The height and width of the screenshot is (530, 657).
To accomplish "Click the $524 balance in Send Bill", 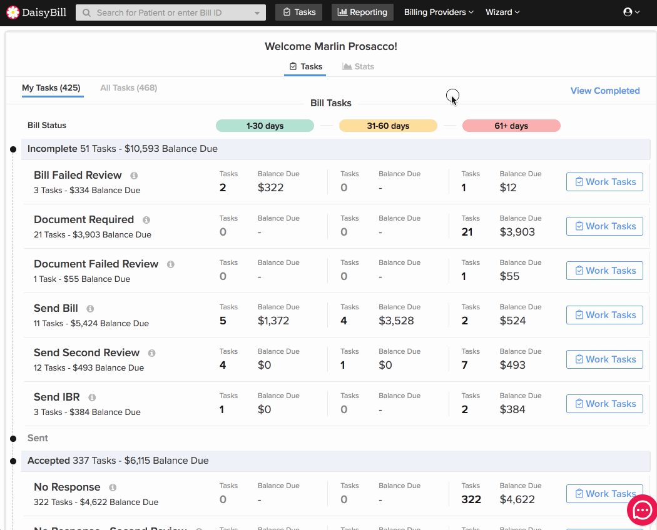I will click(512, 321).
